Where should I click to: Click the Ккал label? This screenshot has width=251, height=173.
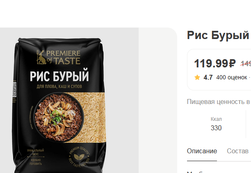(x=216, y=119)
